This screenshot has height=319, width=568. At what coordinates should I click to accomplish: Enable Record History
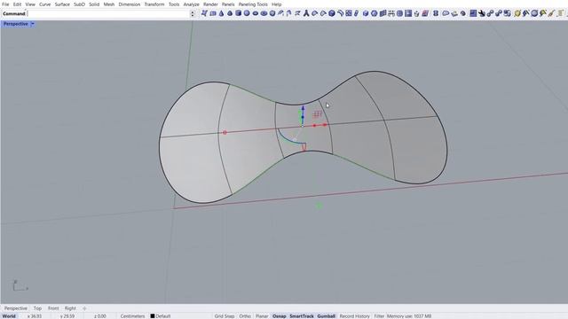354,316
